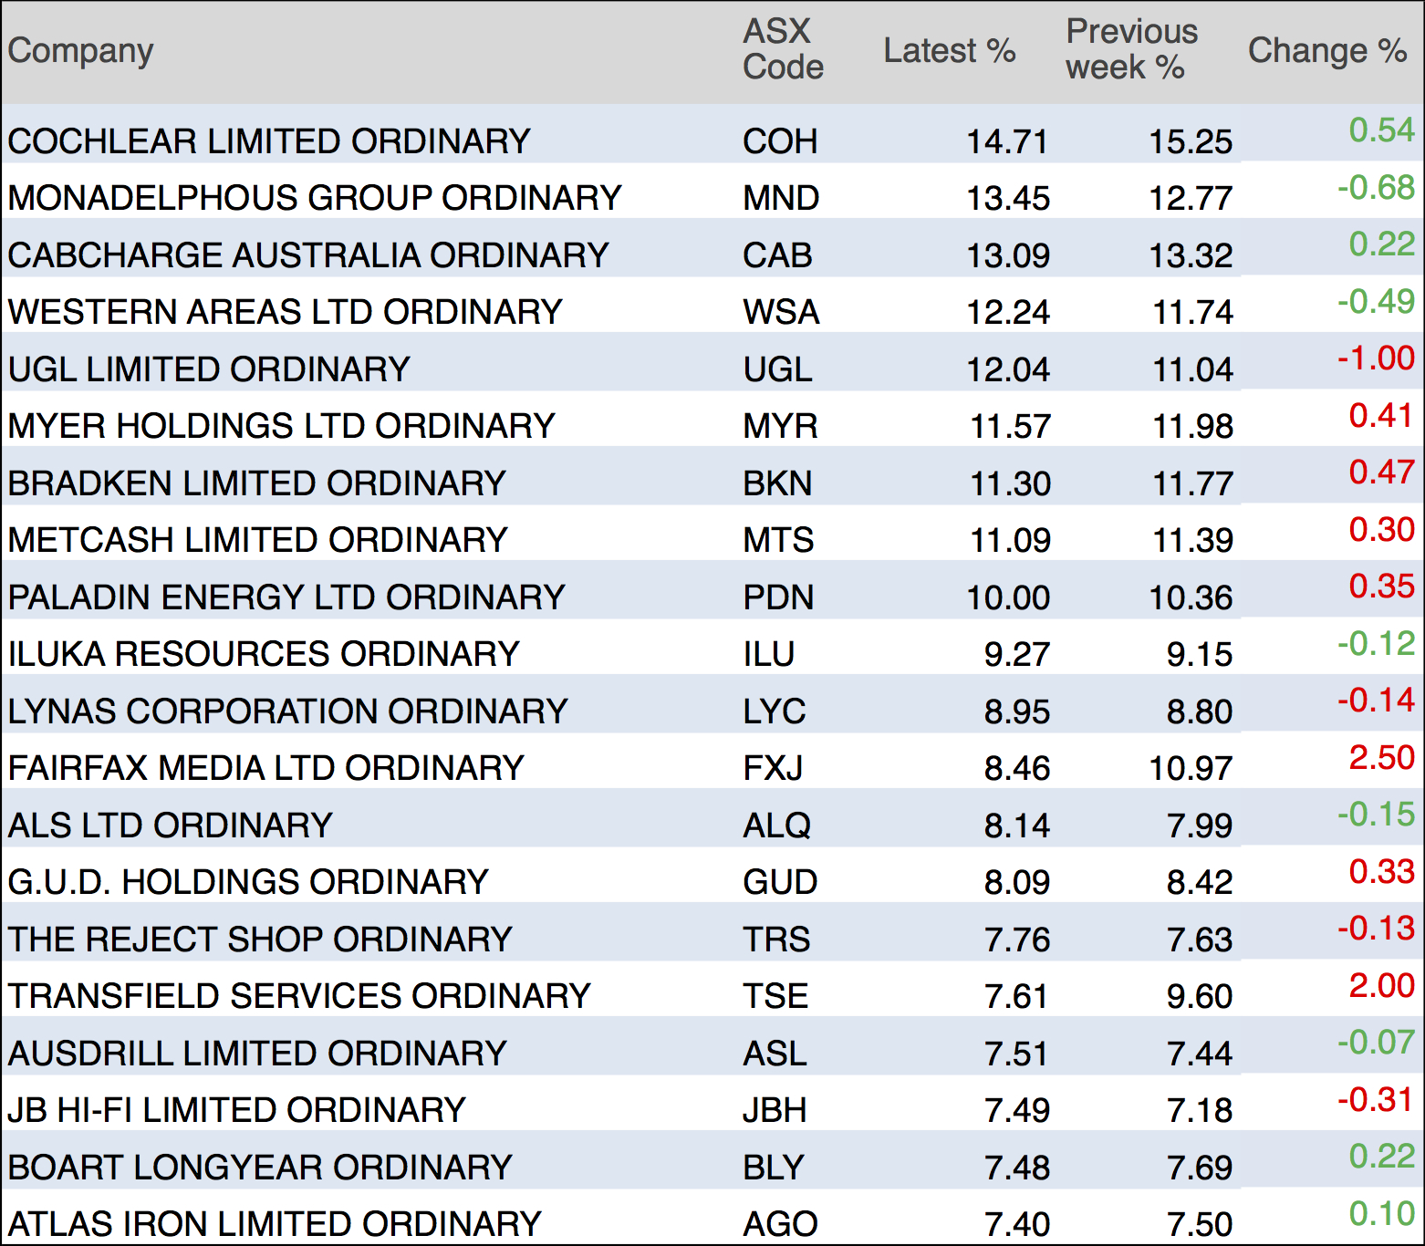Select the Change % column header
Image resolution: width=1425 pixels, height=1246 pixels.
click(x=1326, y=51)
